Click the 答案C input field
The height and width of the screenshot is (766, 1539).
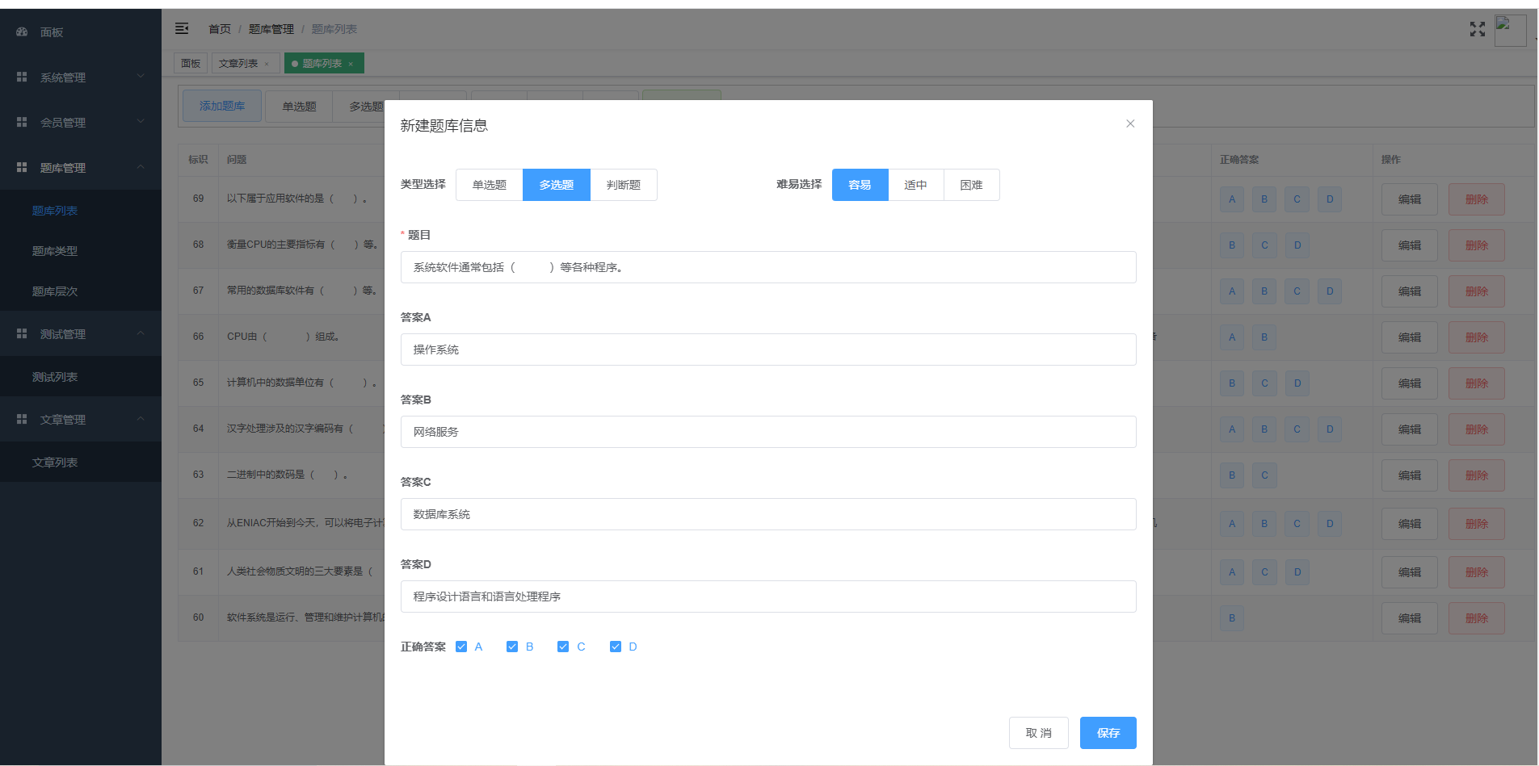[768, 514]
